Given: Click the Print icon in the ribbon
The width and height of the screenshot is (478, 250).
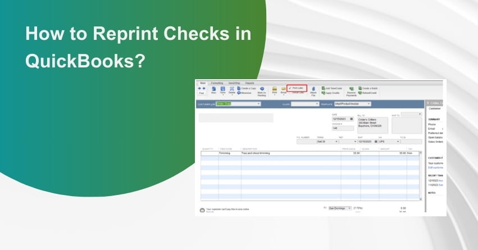Looking at the screenshot, I should pos(274,89).
